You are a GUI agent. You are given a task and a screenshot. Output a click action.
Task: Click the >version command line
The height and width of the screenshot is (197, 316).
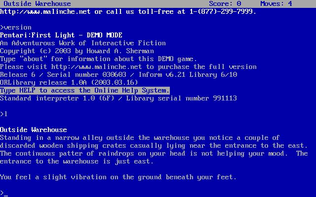point(16,28)
